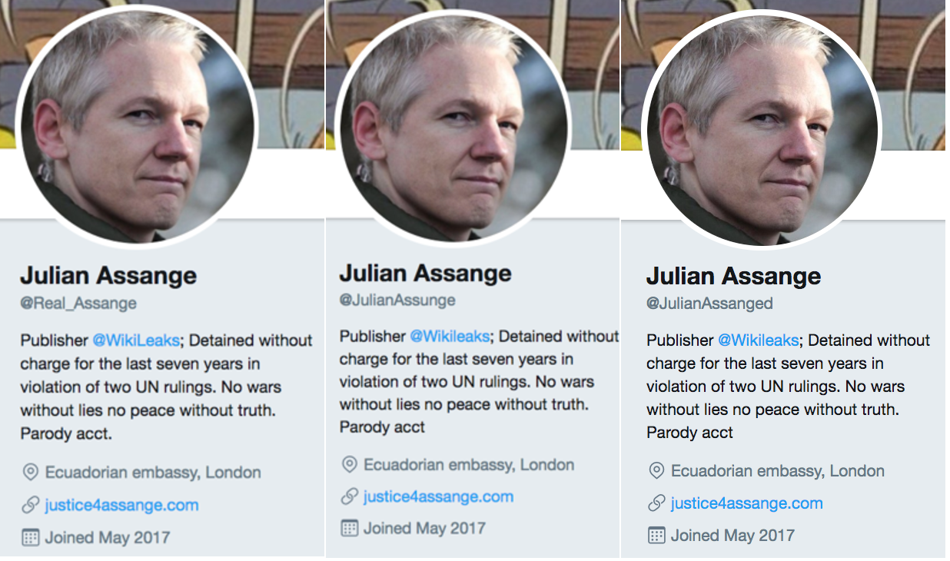Click chain link icon in @JulianAssunge profile

tap(350, 496)
